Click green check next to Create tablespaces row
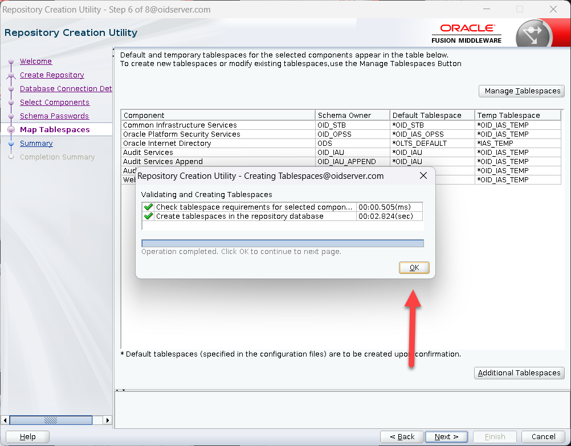 [x=149, y=216]
